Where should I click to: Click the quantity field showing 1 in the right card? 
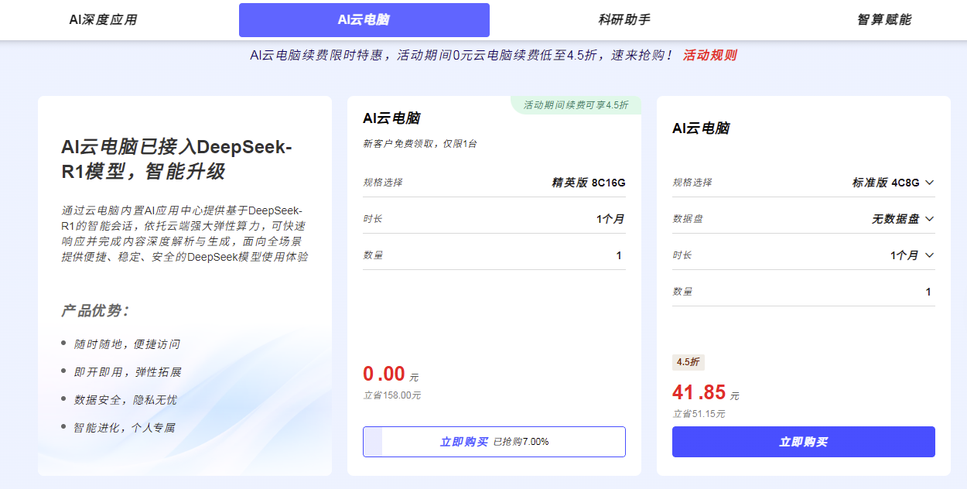804,292
